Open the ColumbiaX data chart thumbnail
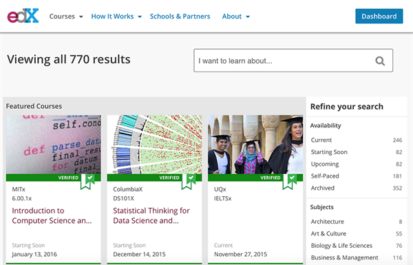Viewport: 413px width, 265px height. point(155,145)
